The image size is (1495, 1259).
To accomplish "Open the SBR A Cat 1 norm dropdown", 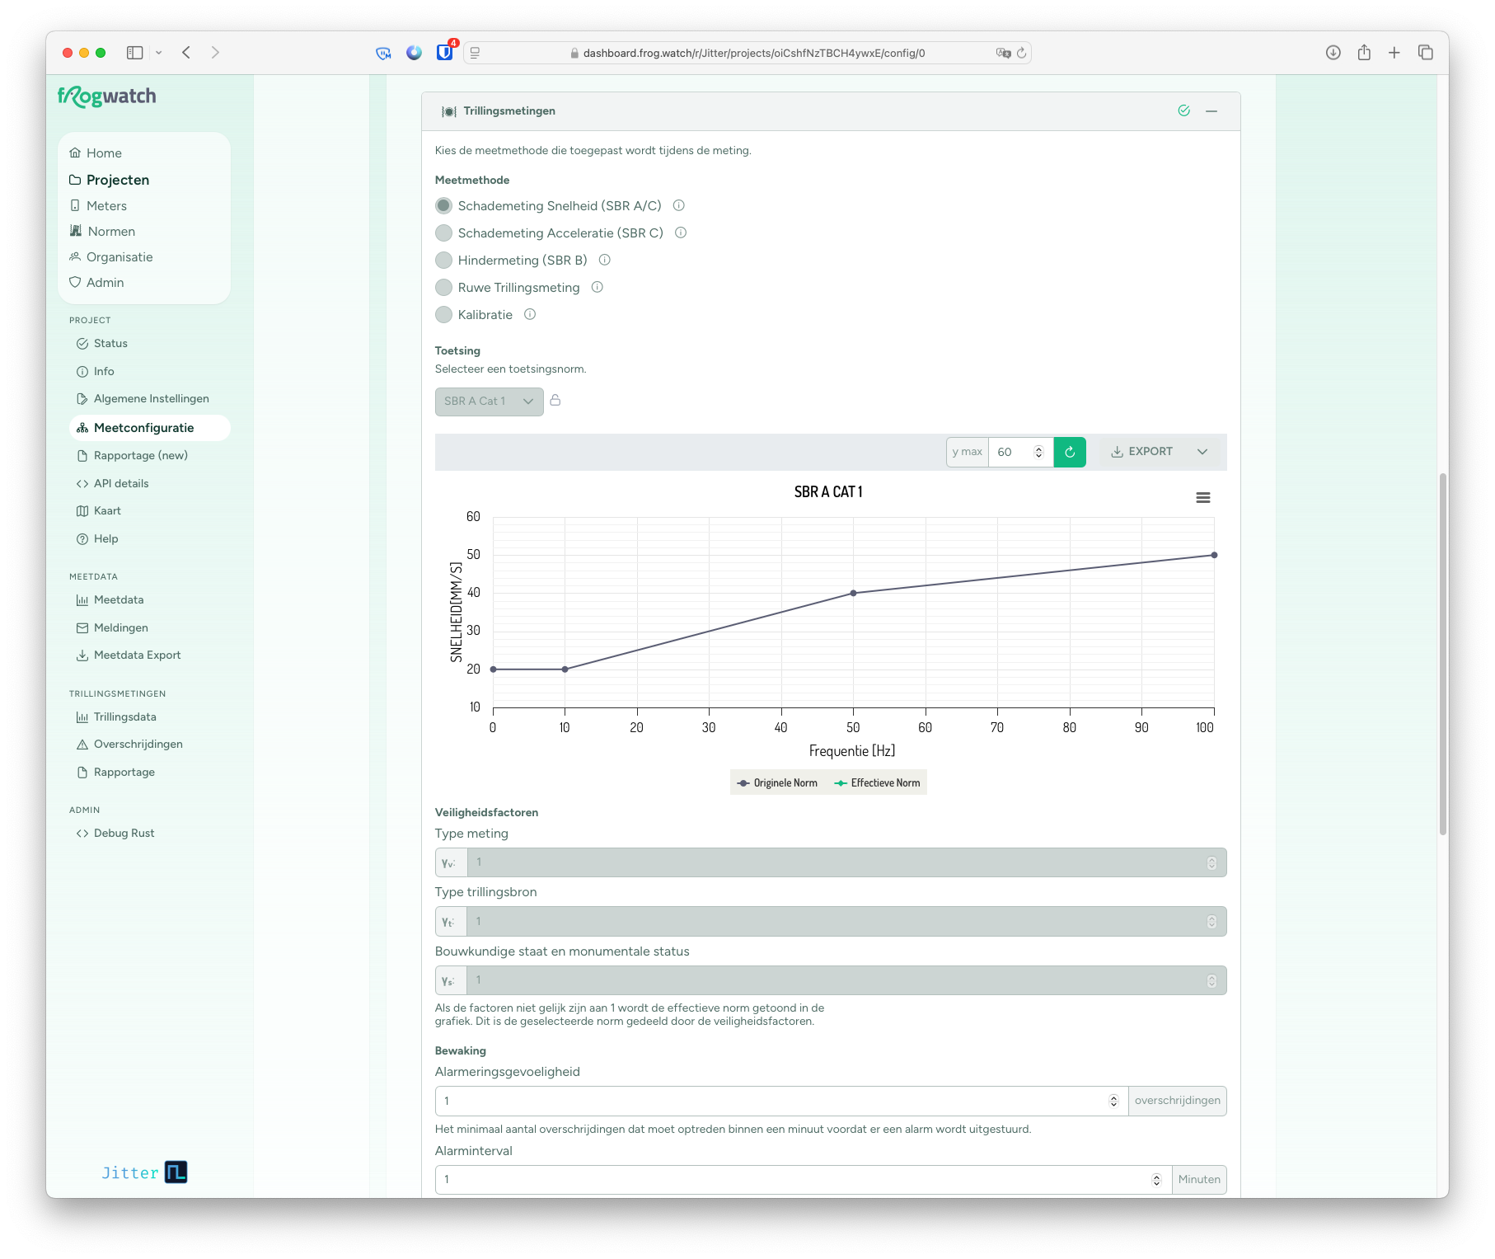I will tap(490, 402).
